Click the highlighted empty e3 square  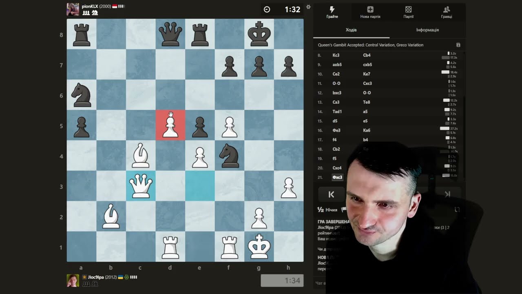tap(200, 186)
